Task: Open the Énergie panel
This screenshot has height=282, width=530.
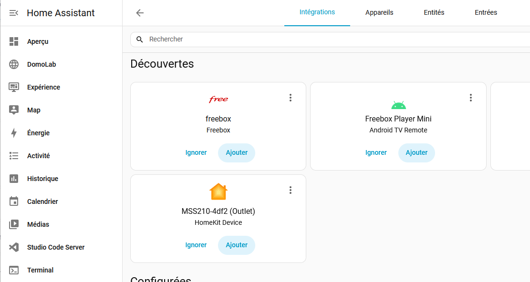Action: 38,133
